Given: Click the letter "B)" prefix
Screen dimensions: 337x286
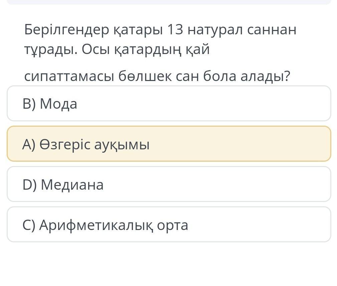Looking at the screenshot, I should click(29, 104).
